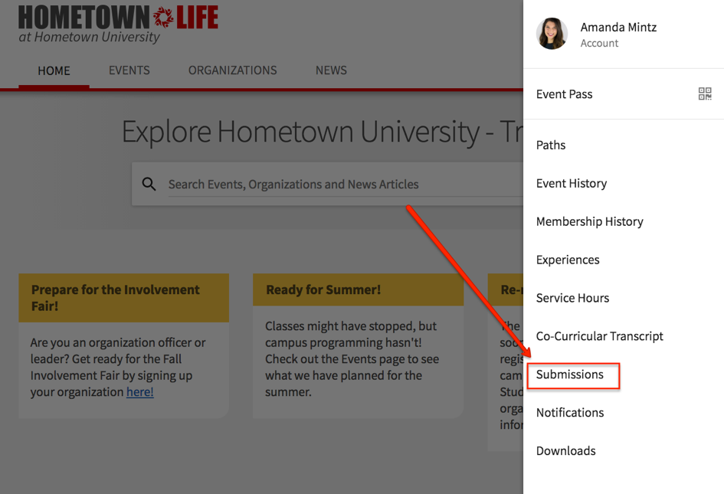Click the search magnifier icon
This screenshot has width=724, height=494.
(149, 184)
